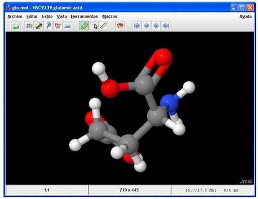Expand the Vista menu
258x199 pixels.
(62, 16)
